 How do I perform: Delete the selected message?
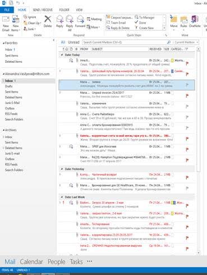click(48, 21)
